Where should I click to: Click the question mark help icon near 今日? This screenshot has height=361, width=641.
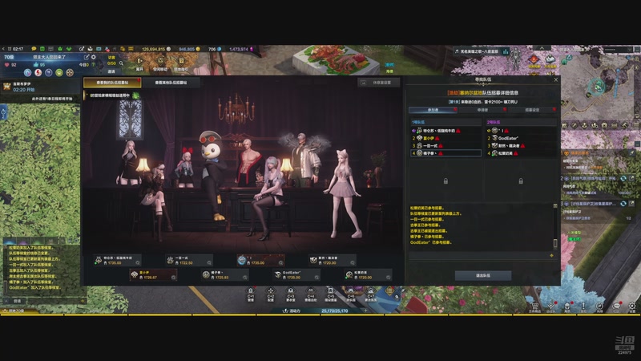[94, 65]
